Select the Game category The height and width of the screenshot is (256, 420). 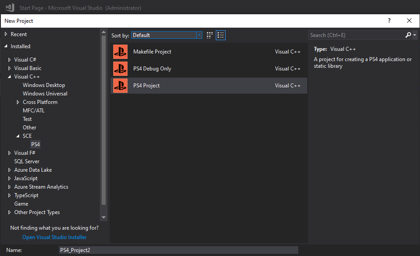[x=21, y=204]
